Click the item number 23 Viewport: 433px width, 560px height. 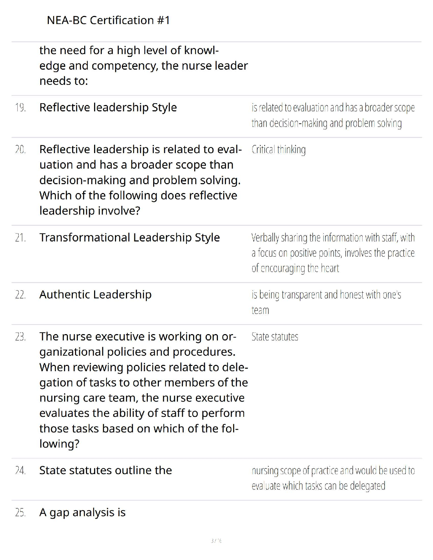click(21, 337)
